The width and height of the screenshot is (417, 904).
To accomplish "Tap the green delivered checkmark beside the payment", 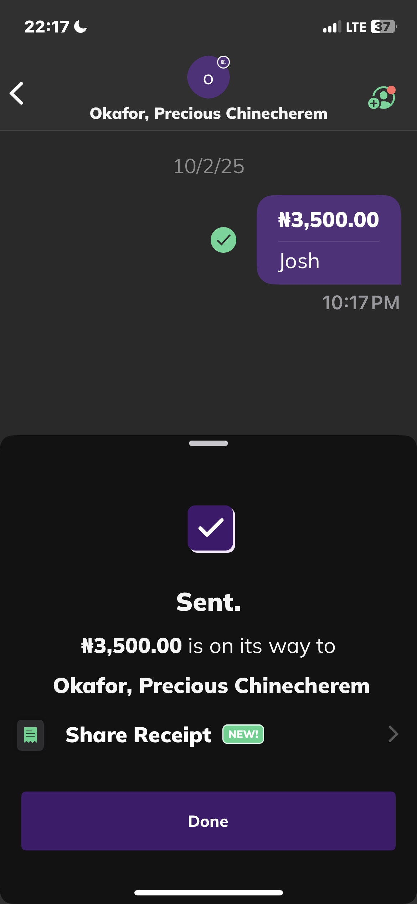I will (x=223, y=240).
